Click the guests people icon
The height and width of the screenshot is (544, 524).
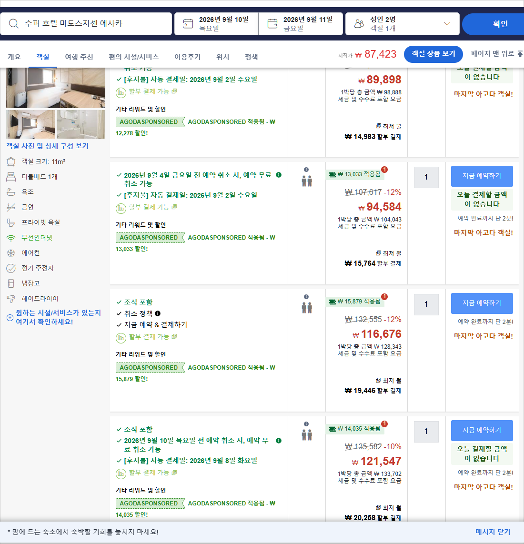tap(359, 24)
